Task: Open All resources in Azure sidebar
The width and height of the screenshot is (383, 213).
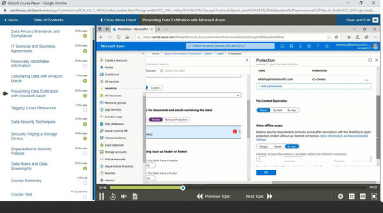Action: click(111, 96)
